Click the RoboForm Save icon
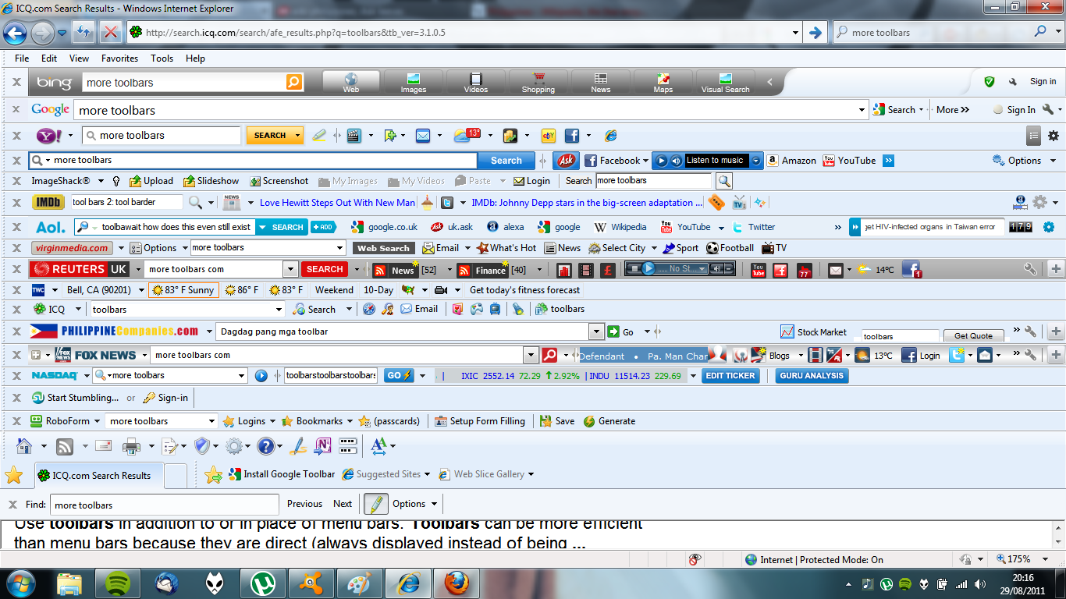Viewport: 1066px width, 599px height. (545, 421)
